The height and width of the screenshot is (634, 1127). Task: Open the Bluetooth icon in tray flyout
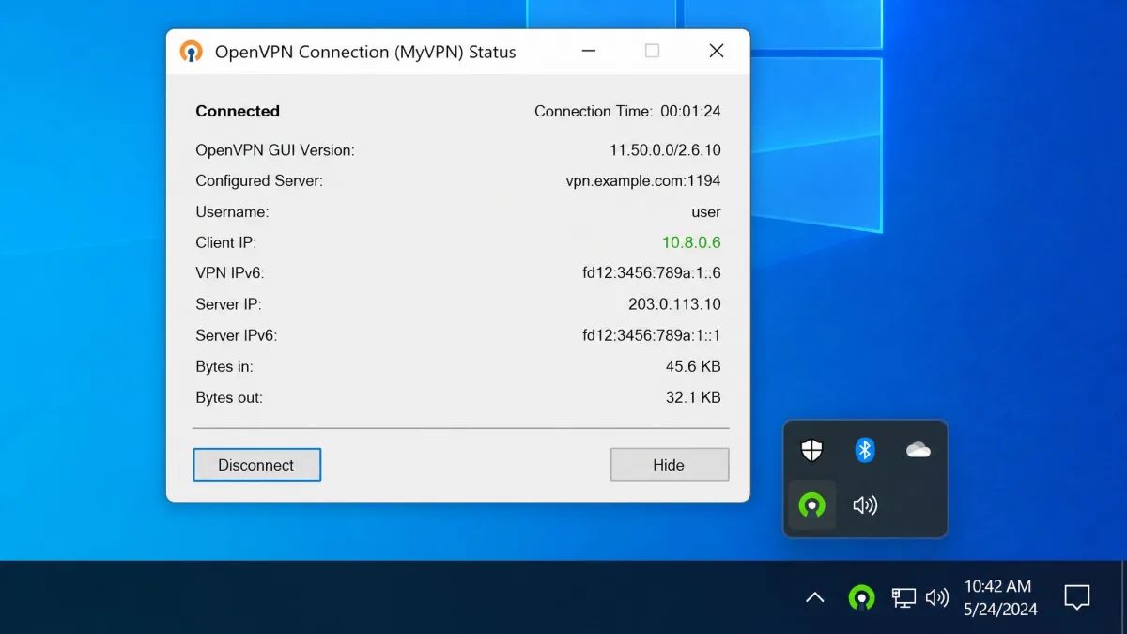coord(865,451)
